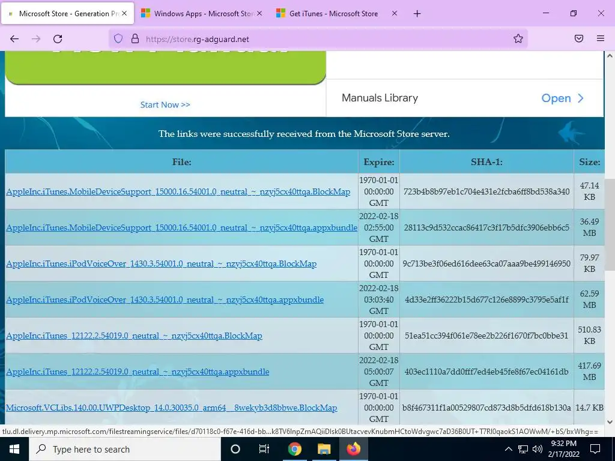Click the page scrollbar up arrow
Image resolution: width=615 pixels, height=461 pixels.
point(610,56)
